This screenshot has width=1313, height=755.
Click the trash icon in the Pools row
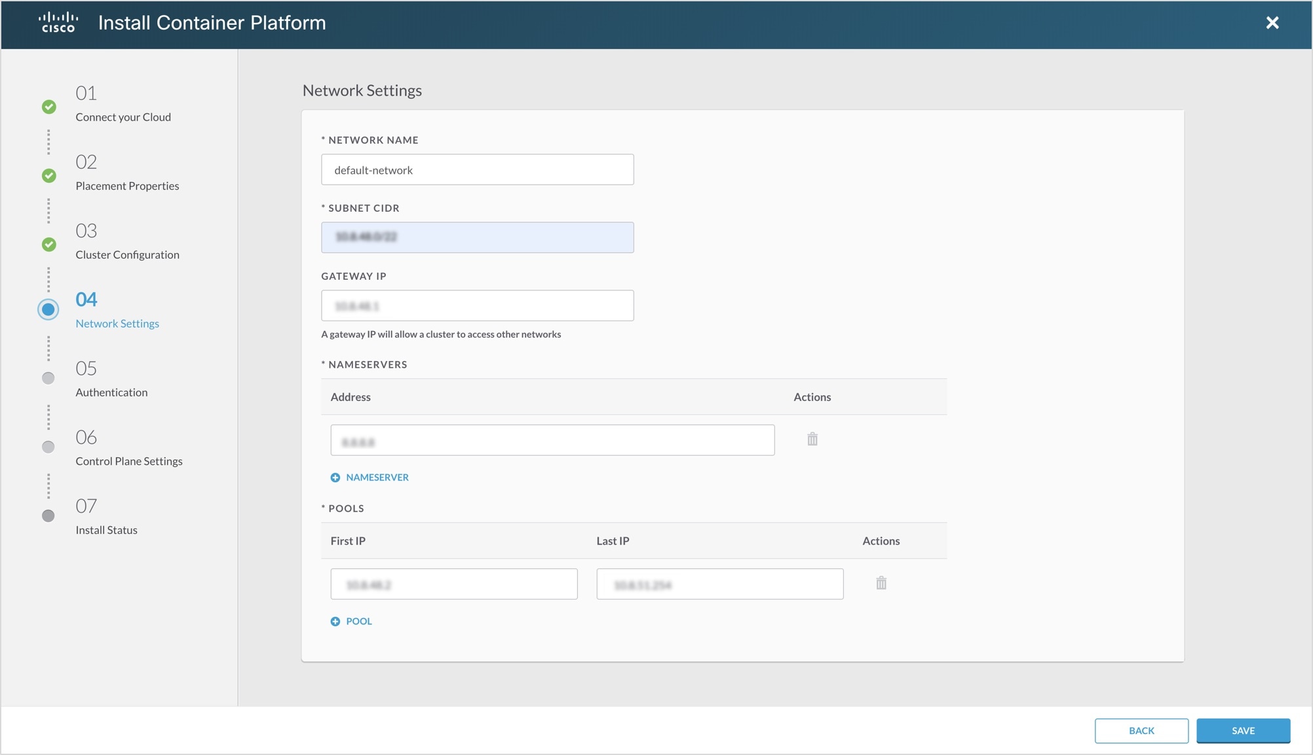click(881, 582)
